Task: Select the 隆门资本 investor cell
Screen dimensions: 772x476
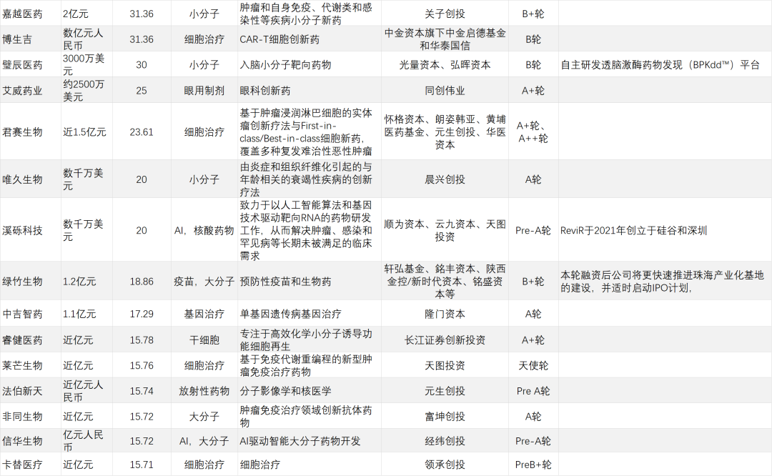Action: (445, 314)
